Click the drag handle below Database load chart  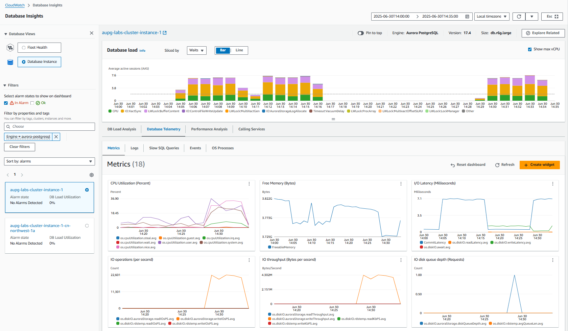coord(333,119)
